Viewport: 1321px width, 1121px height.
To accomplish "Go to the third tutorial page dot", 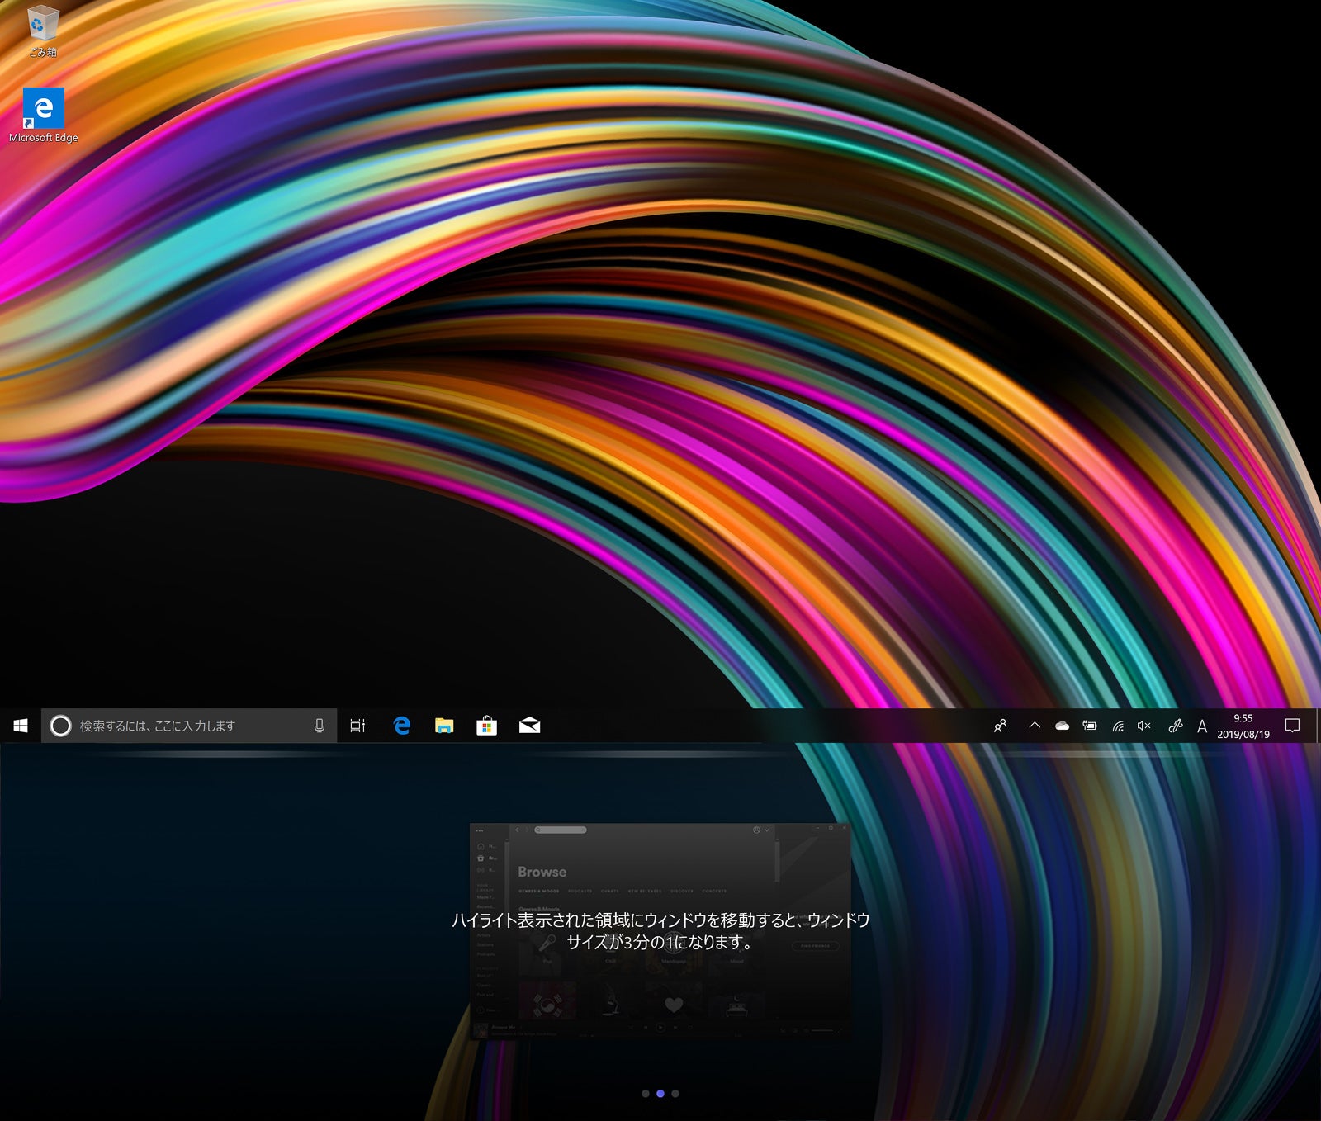I will pos(675,1093).
